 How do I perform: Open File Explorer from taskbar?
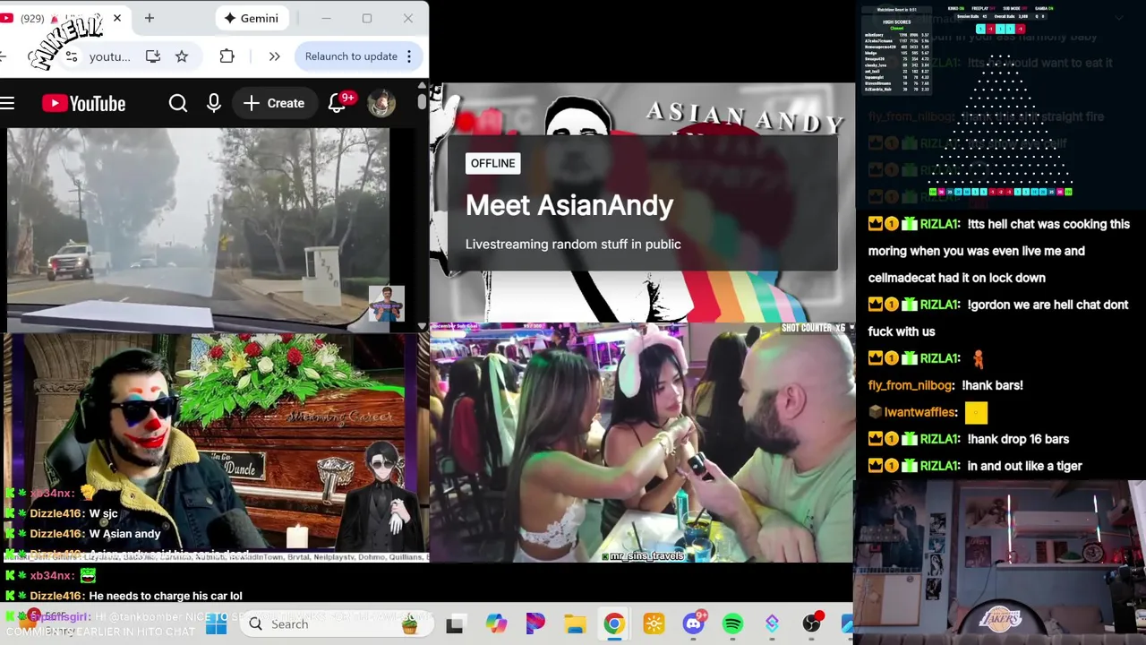(x=575, y=624)
